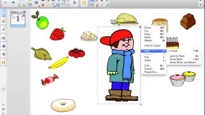Open dropdown arrow beside the table icon
The height and width of the screenshot is (115, 205).
pyautogui.click(x=55, y=6)
